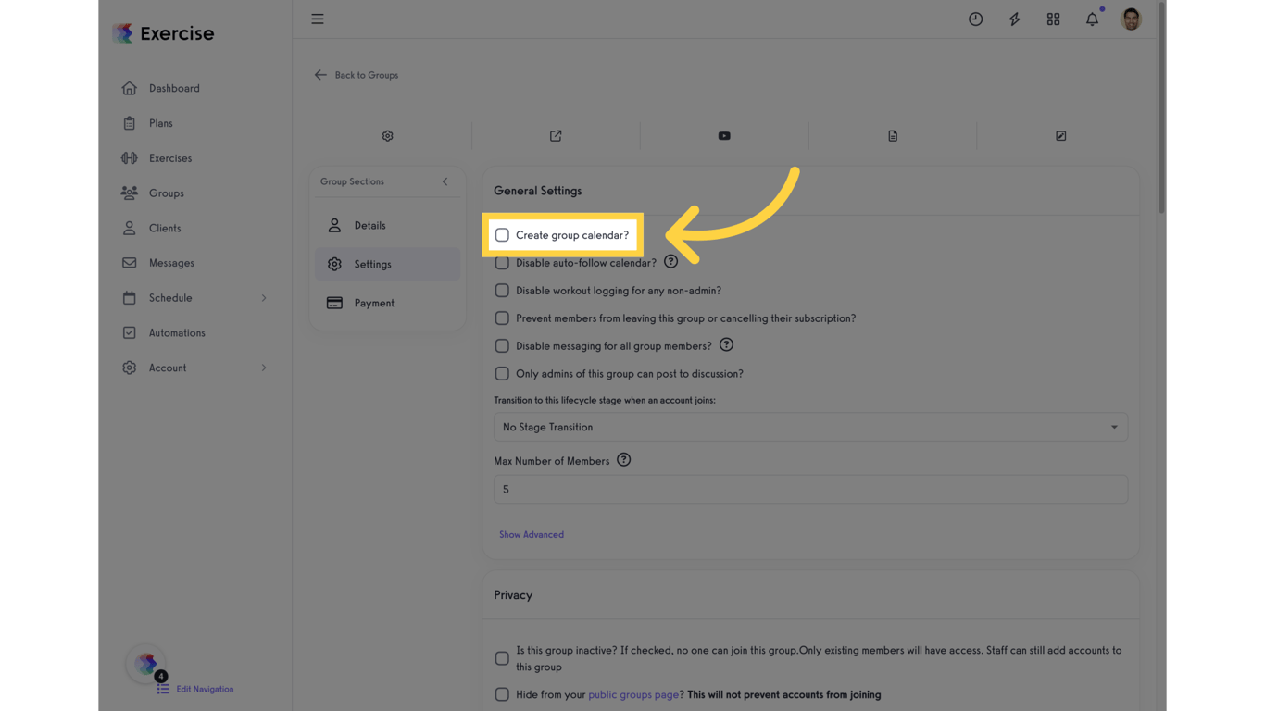Switch to the Payment section

coord(374,303)
